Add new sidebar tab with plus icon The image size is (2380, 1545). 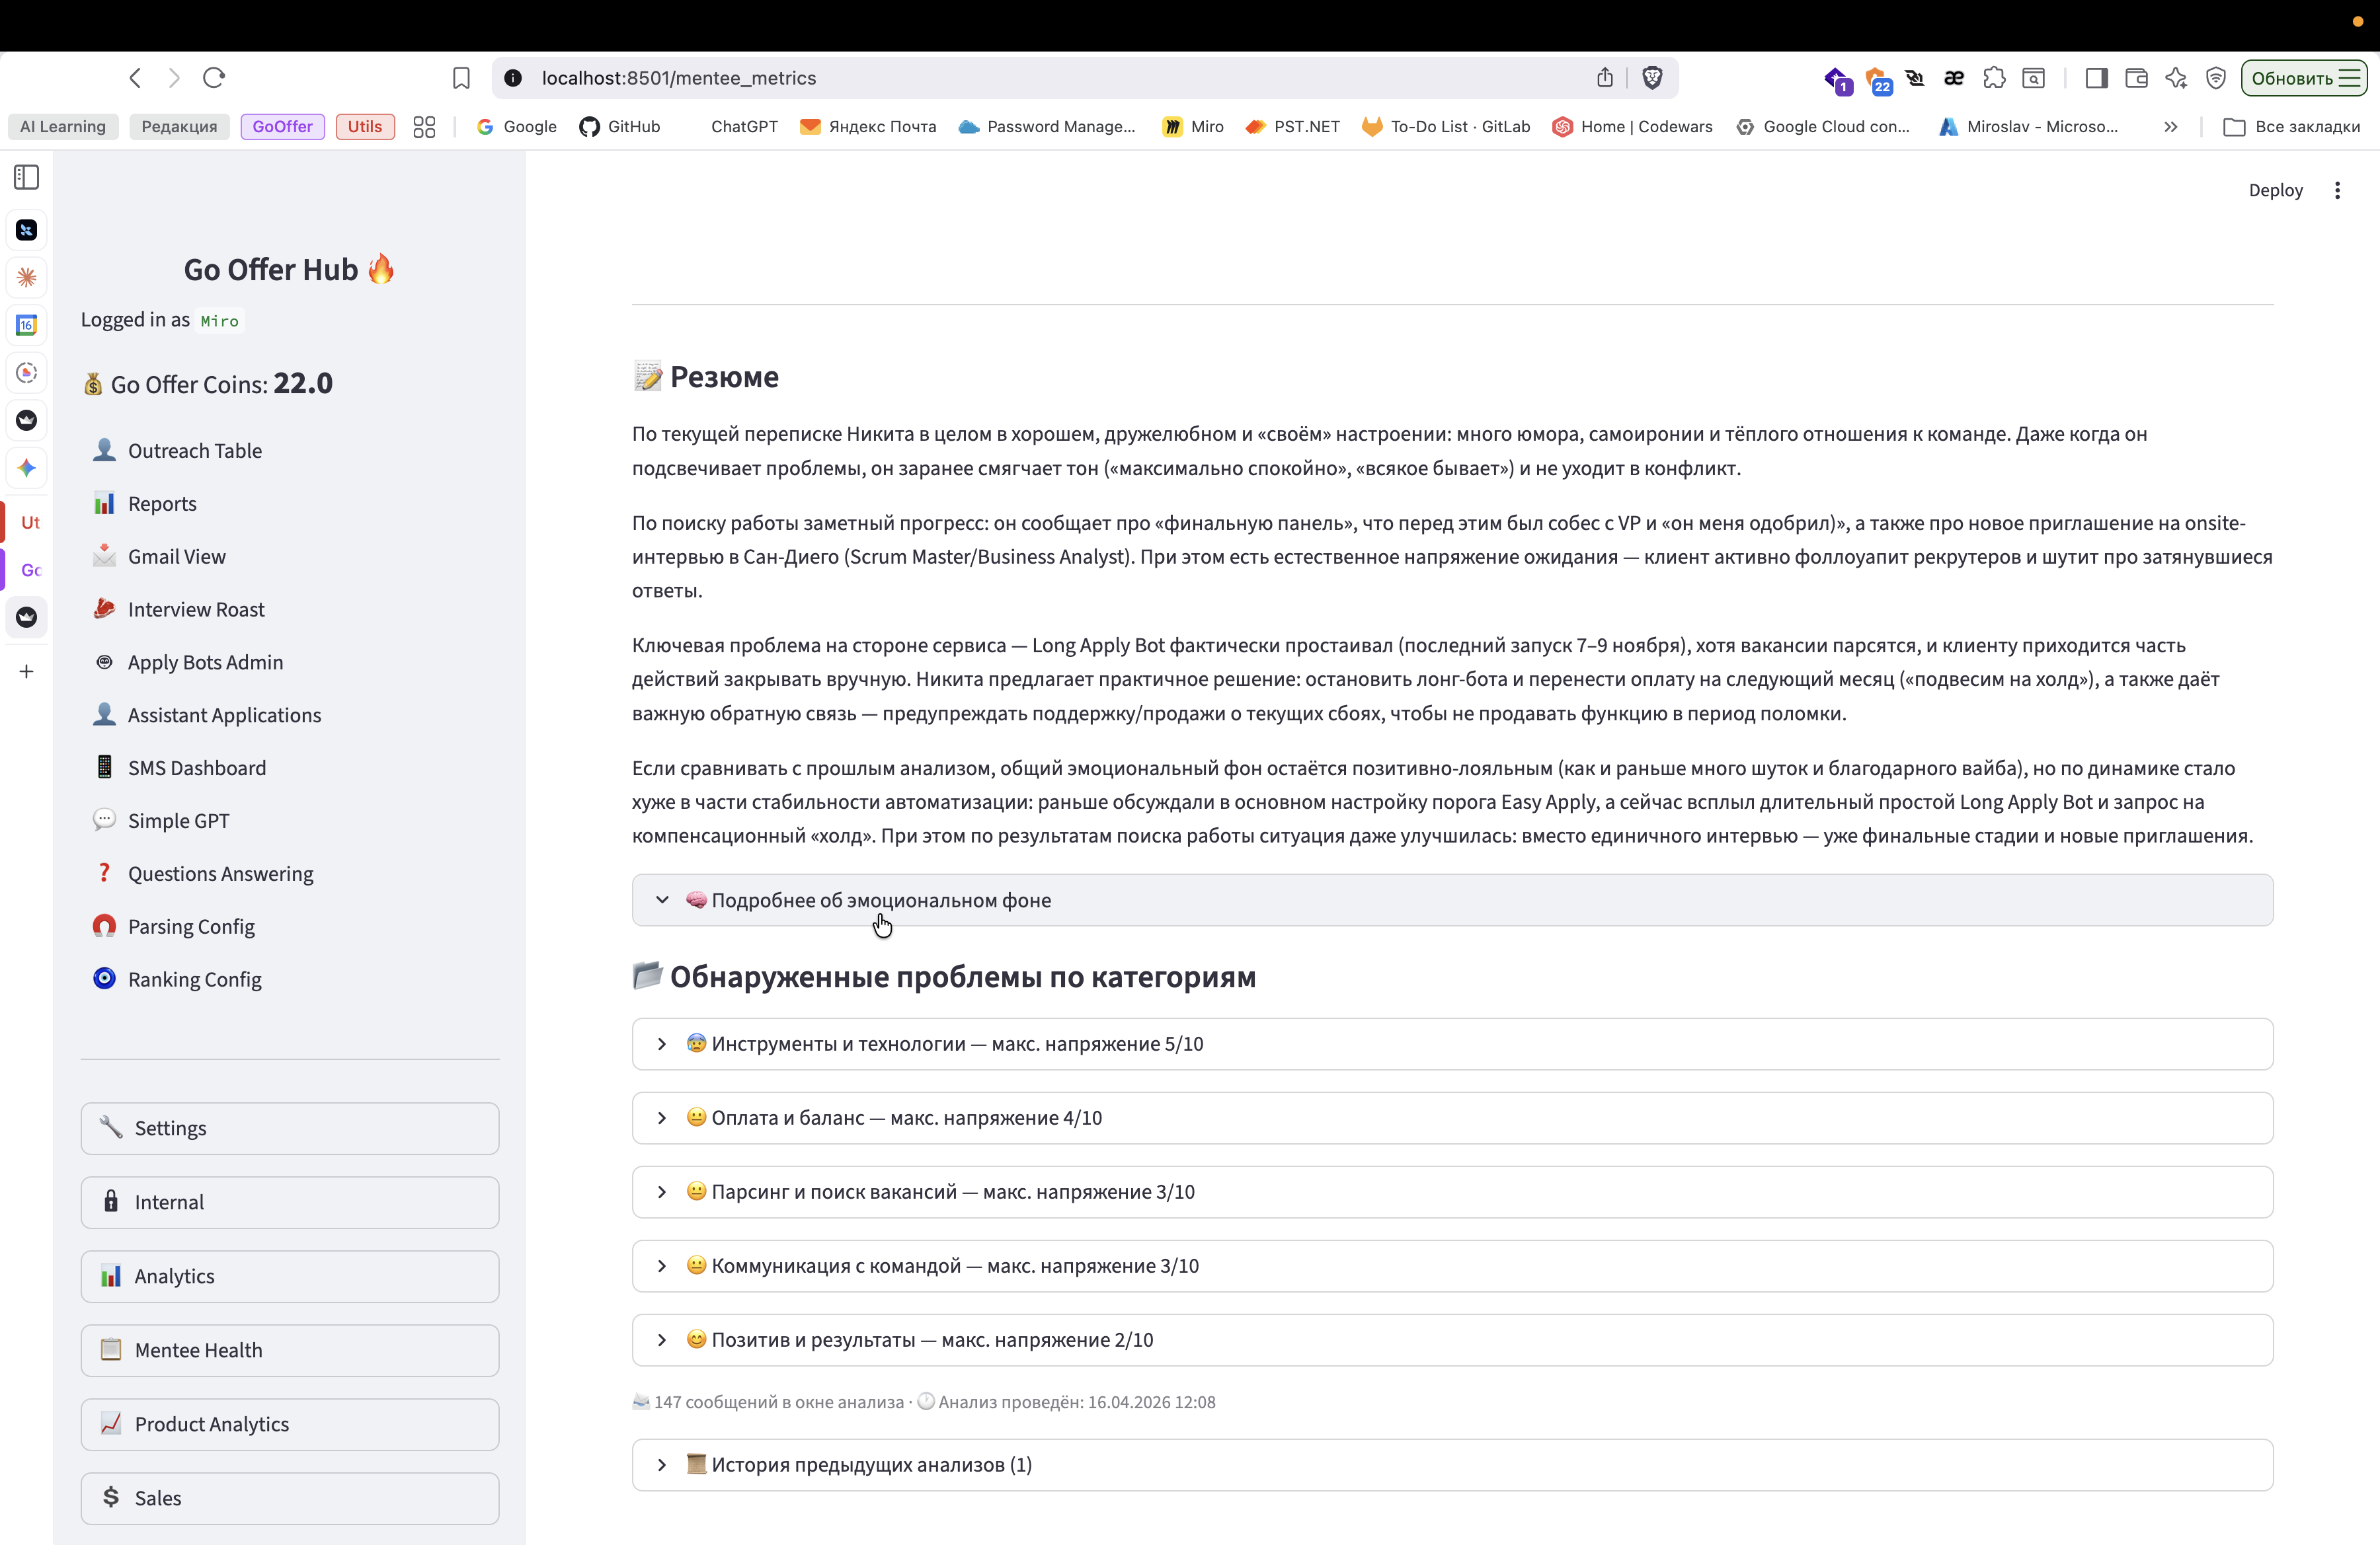point(27,671)
